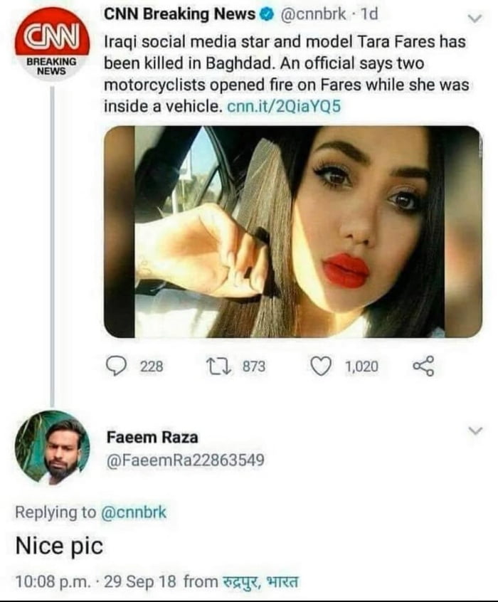Viewport: 498px width, 602px height.
Task: Click the share icon beside the likes
Action: (422, 366)
